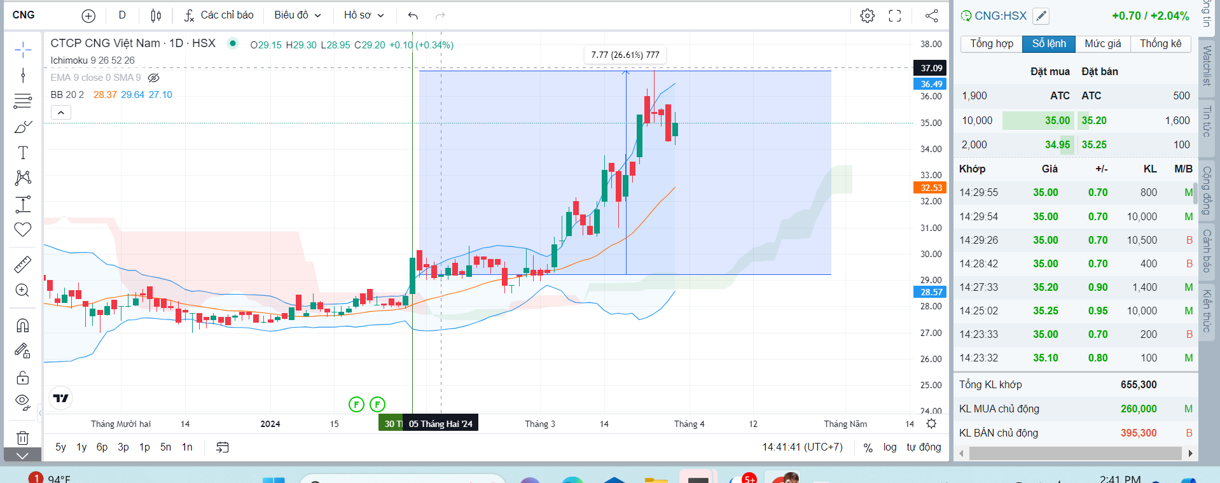Switch to Tổng hợp tab
Screen dimensions: 1220x483
(992, 43)
